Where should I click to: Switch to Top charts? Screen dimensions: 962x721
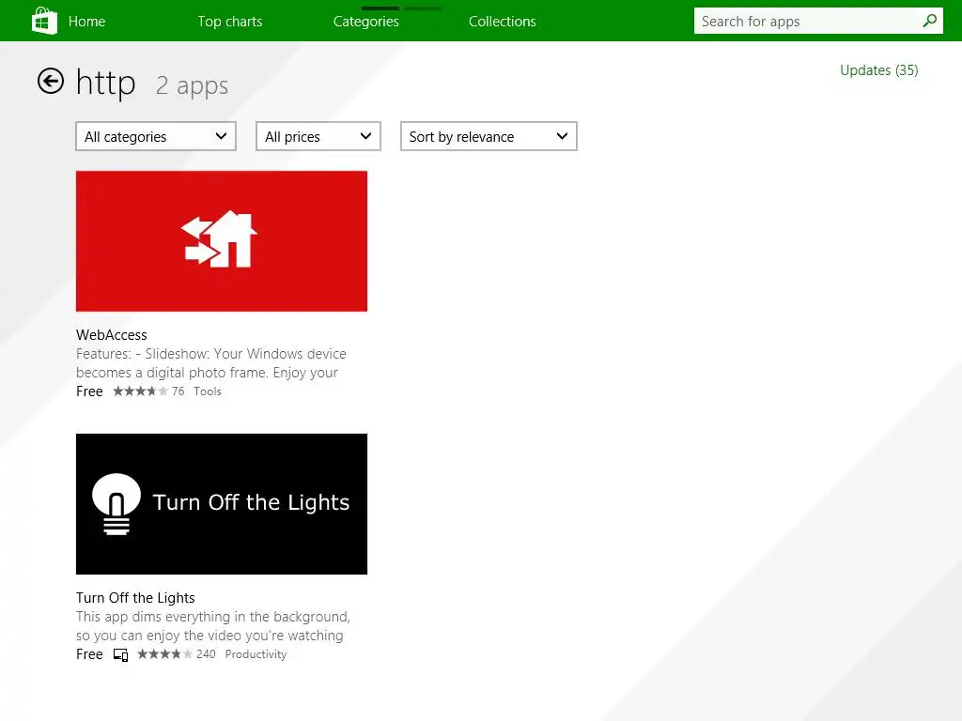click(230, 22)
